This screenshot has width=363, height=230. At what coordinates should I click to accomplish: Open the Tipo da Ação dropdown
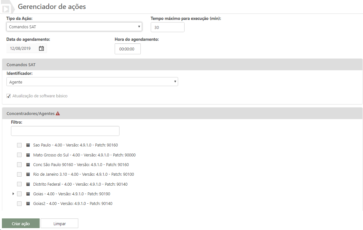pyautogui.click(x=74, y=27)
